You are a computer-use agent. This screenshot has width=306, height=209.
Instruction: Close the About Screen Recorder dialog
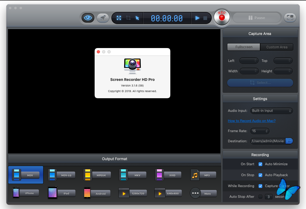pos(98,52)
